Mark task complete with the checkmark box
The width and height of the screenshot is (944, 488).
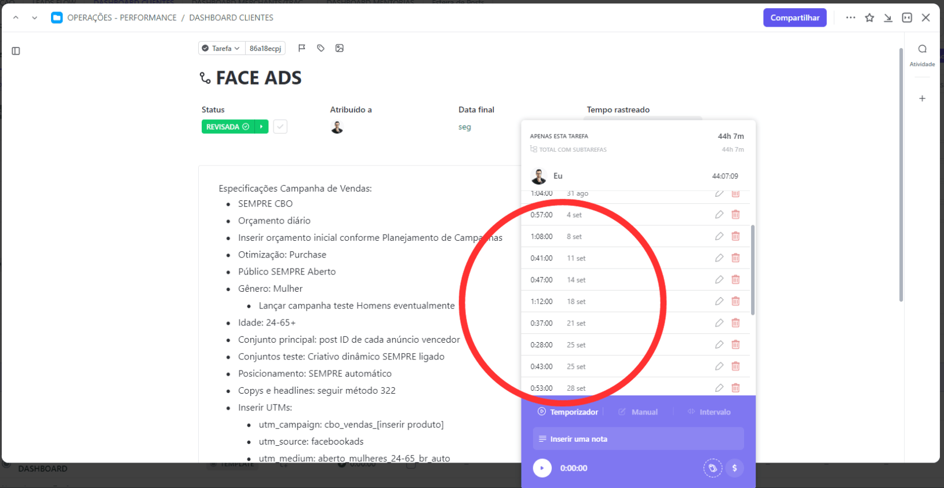click(280, 127)
